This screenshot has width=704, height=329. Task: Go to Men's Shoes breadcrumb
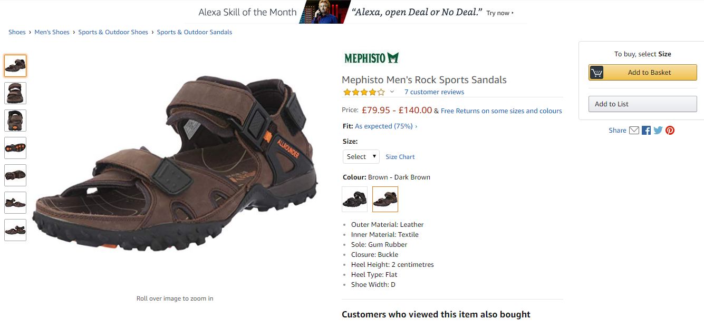click(52, 32)
